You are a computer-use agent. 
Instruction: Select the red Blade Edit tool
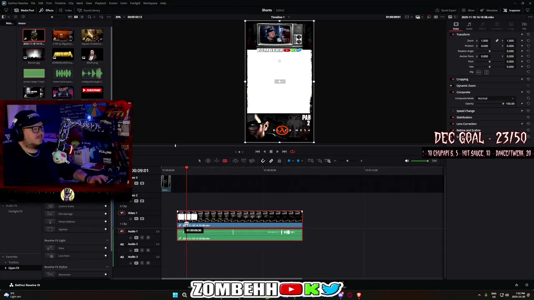click(x=225, y=161)
